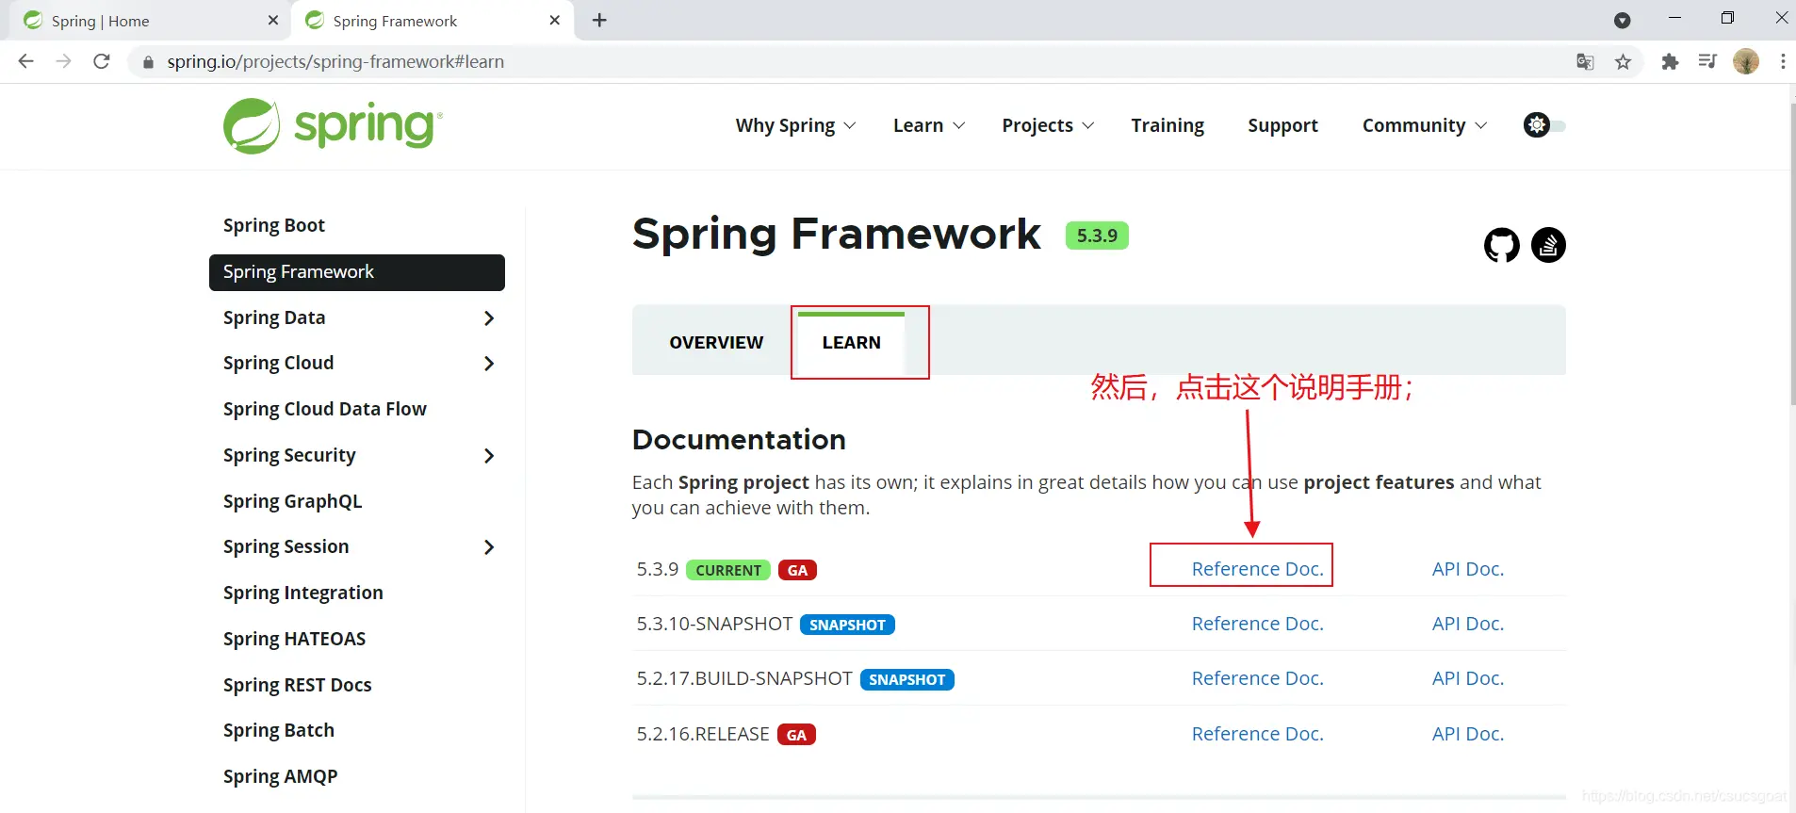Viewport: 1796px width, 813px height.
Task: Open the Why Spring dropdown menu
Action: (x=795, y=126)
